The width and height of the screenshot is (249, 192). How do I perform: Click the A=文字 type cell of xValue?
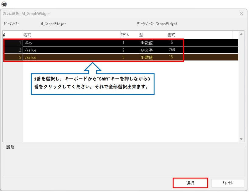click(147, 50)
